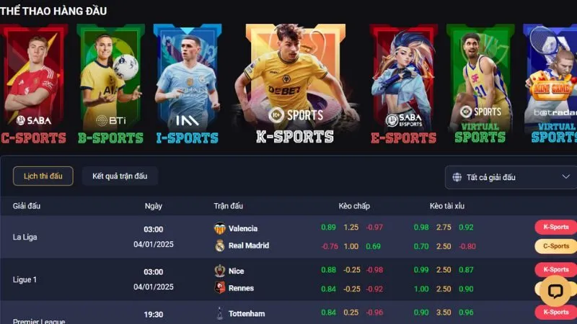Image resolution: width=577 pixels, height=324 pixels.
Task: Click the globe icon in league filter
Action: [x=457, y=177]
